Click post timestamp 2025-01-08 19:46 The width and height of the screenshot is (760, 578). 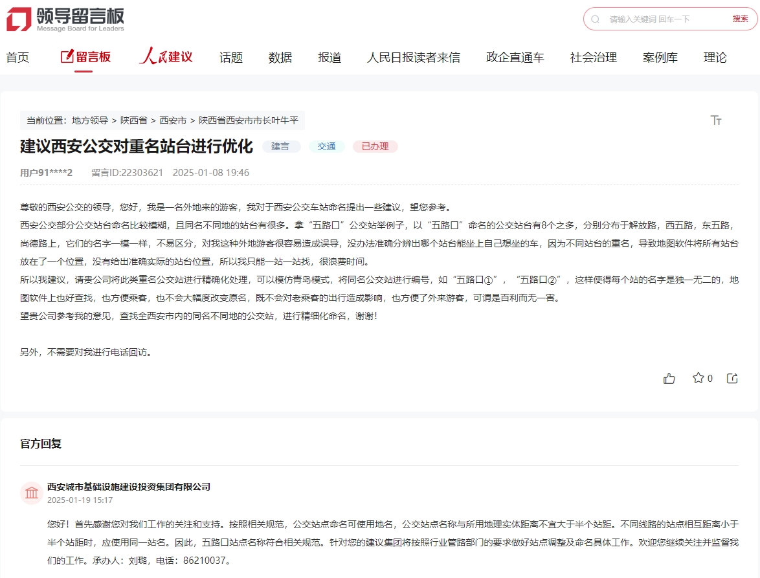tap(211, 173)
